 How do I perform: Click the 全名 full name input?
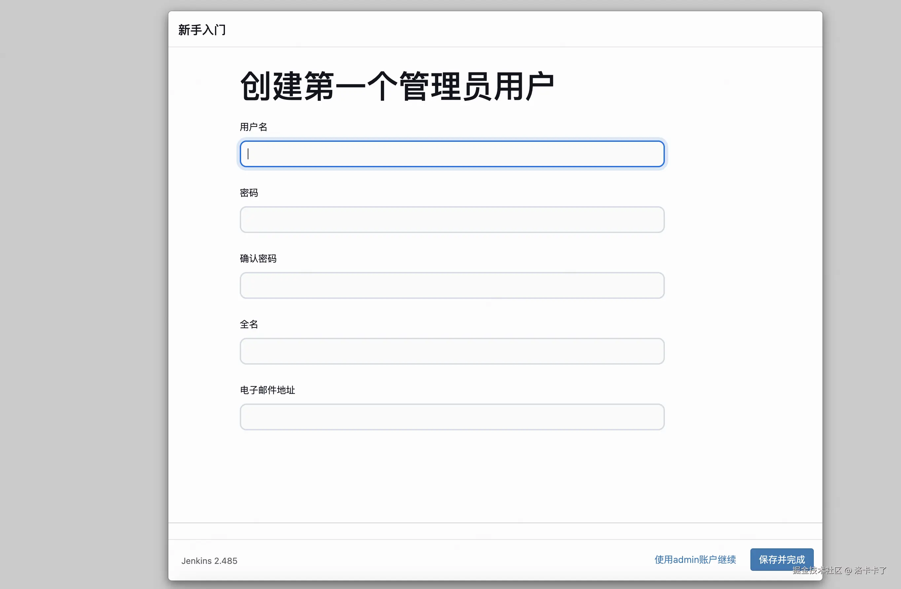point(452,351)
